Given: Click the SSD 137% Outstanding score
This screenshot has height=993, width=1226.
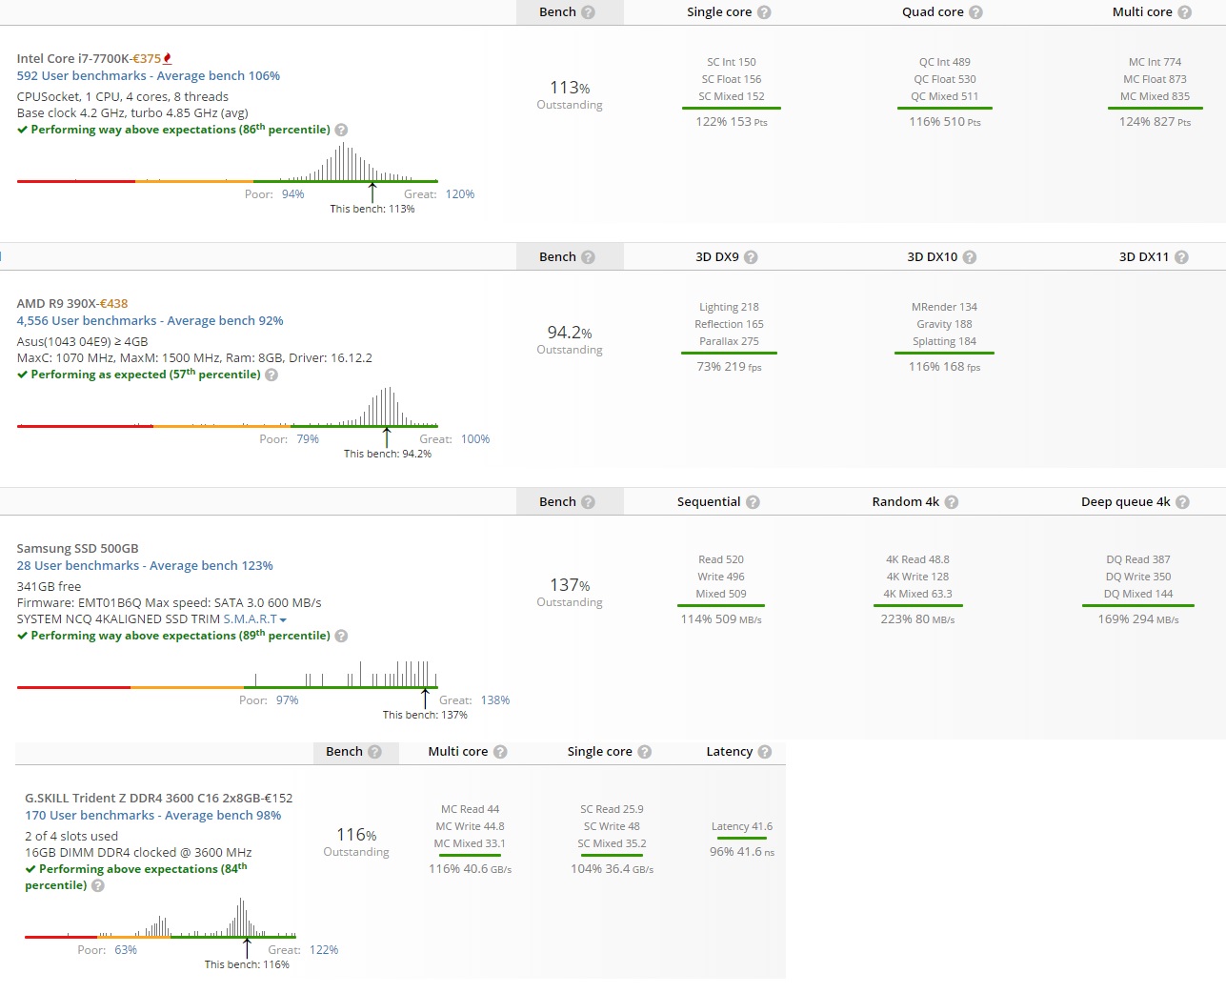Looking at the screenshot, I should [x=570, y=592].
